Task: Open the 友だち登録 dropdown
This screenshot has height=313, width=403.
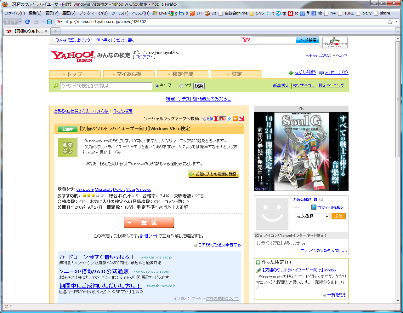Action: pos(312,216)
